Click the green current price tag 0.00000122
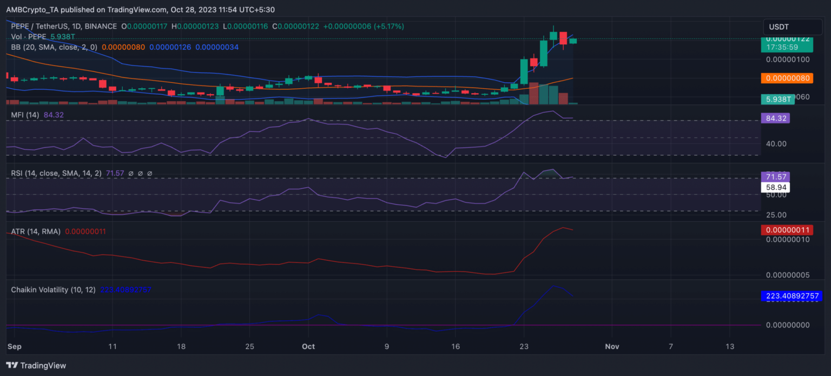The height and width of the screenshot is (376, 831). (x=787, y=39)
